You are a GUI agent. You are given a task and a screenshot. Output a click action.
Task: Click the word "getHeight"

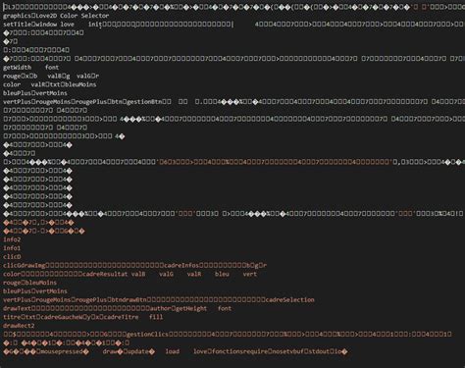(191, 308)
